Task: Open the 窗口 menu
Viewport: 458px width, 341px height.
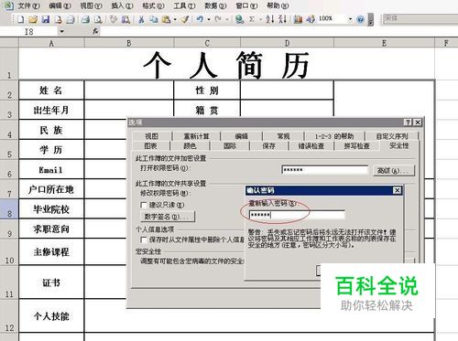Action: click(x=246, y=5)
